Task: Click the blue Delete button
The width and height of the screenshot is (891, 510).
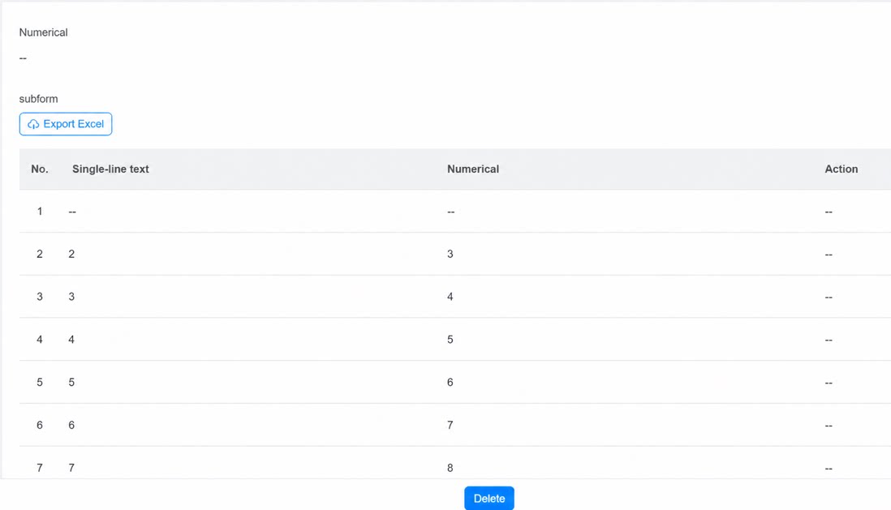Action: pos(489,498)
